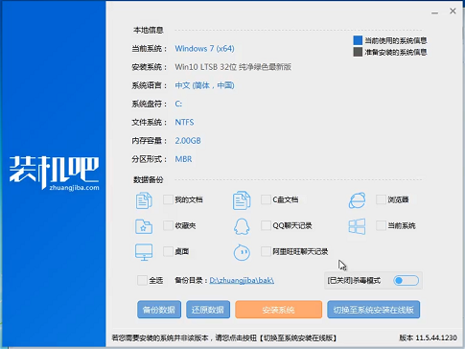Click the bottom status bar hint message
Image resolution: width=465 pixels, height=349 pixels.
pos(223,337)
